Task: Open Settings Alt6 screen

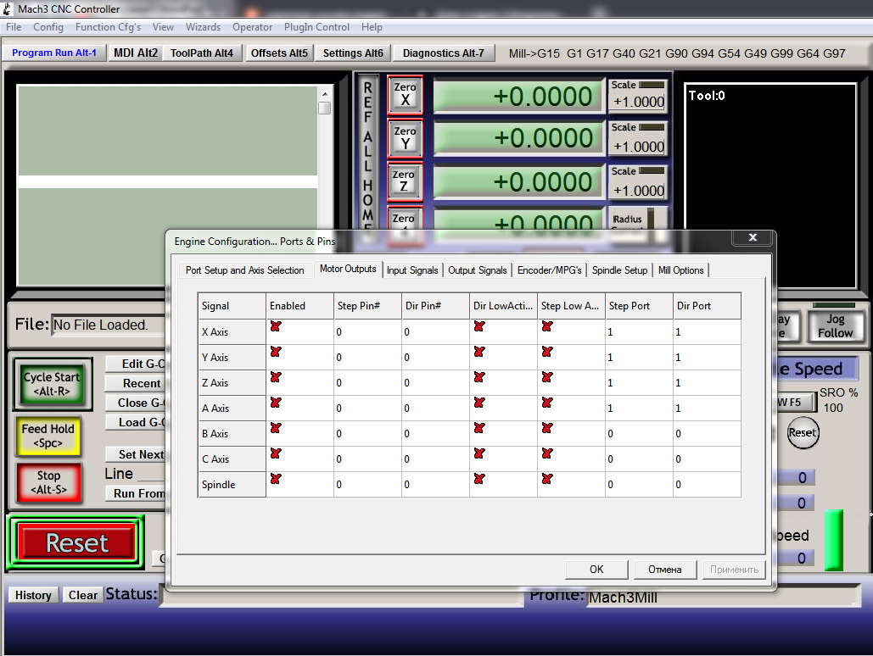Action: coord(353,53)
